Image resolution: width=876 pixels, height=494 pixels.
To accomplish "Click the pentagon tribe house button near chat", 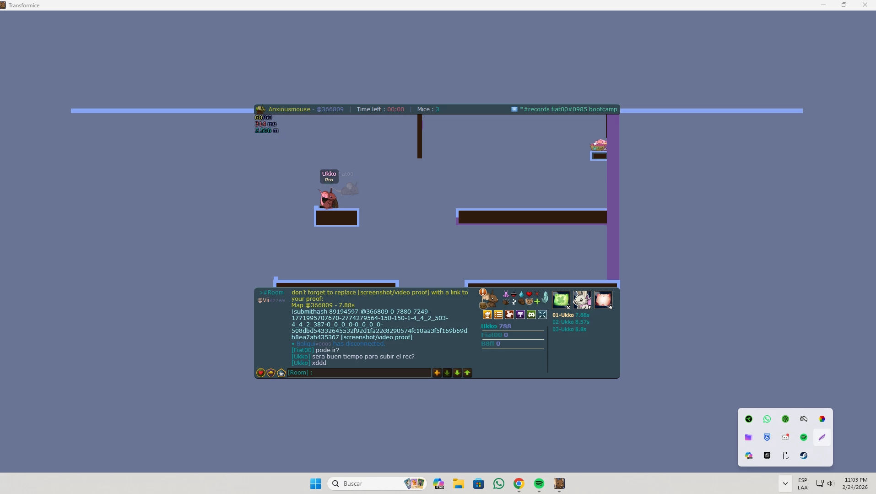I will tap(281, 373).
